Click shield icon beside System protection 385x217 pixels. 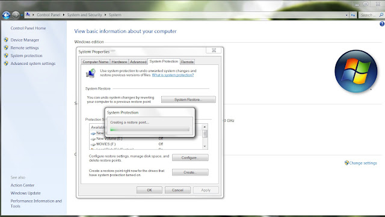tap(6, 55)
